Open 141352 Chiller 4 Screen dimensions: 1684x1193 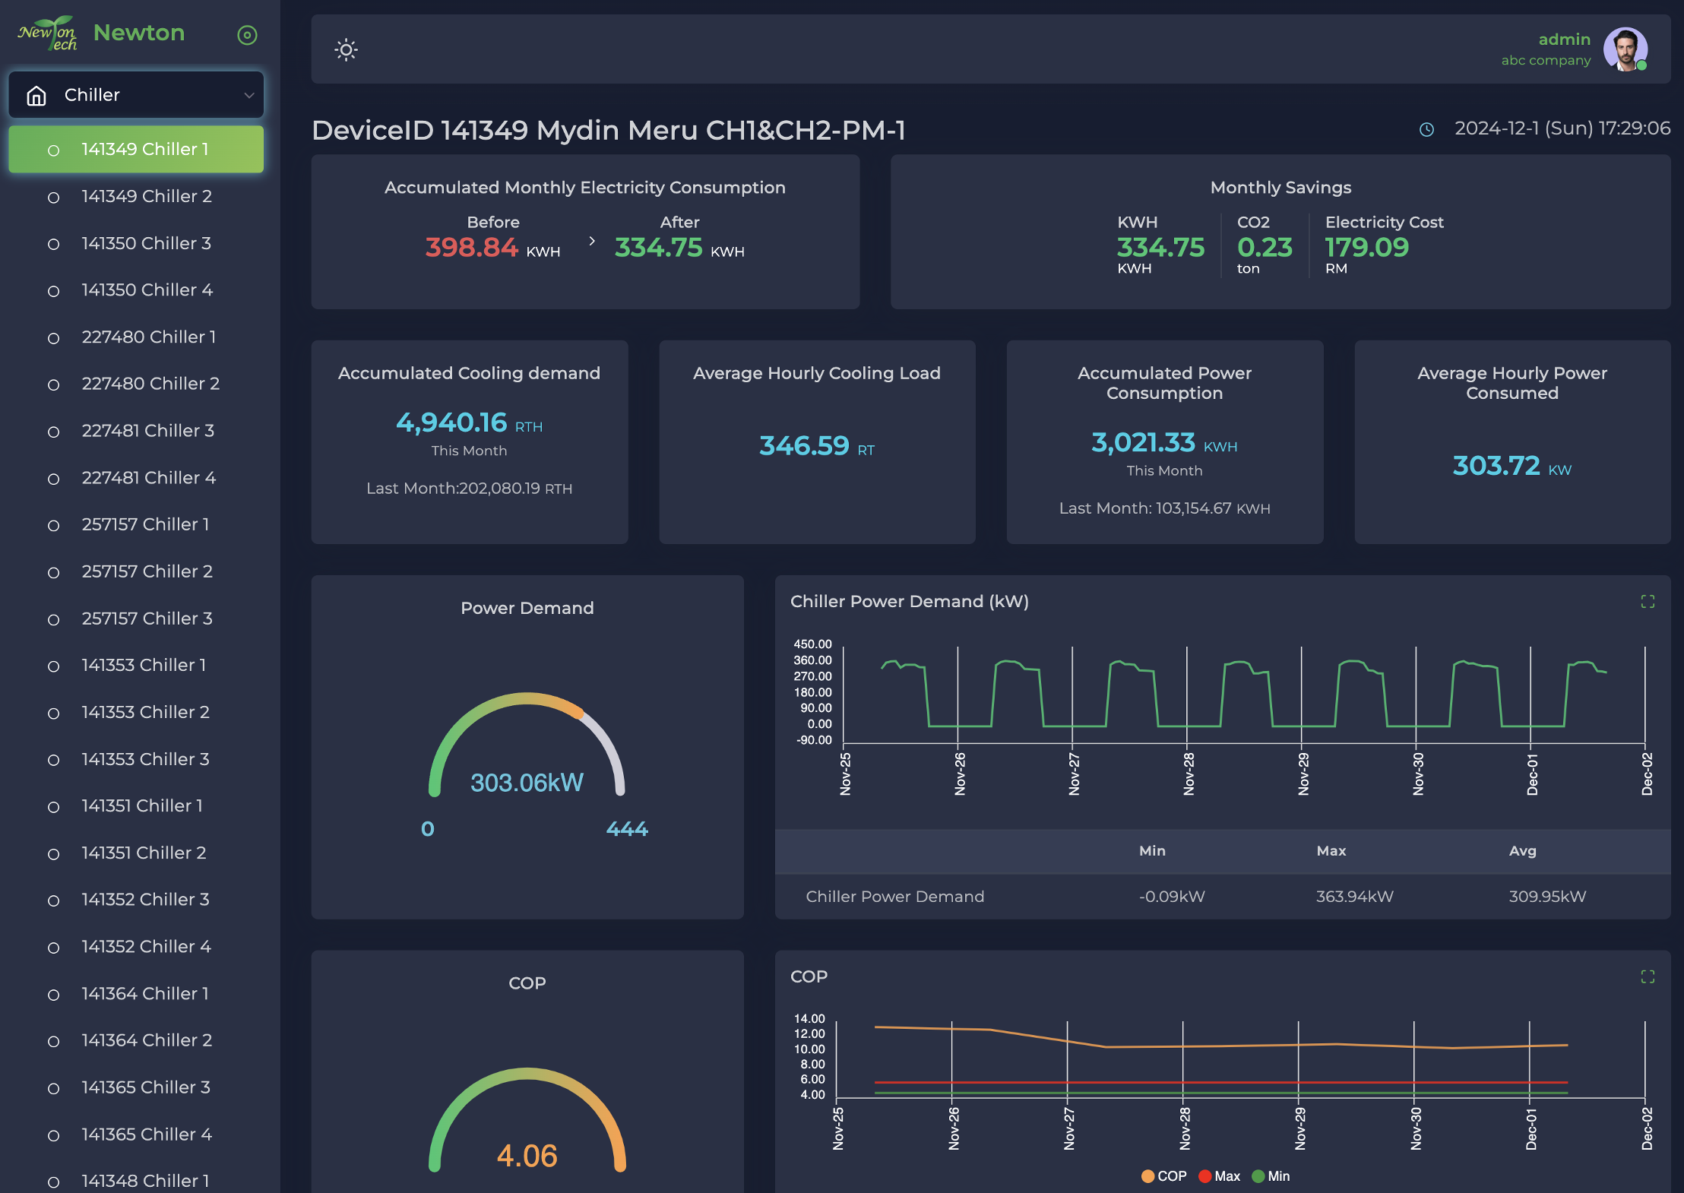click(x=136, y=947)
